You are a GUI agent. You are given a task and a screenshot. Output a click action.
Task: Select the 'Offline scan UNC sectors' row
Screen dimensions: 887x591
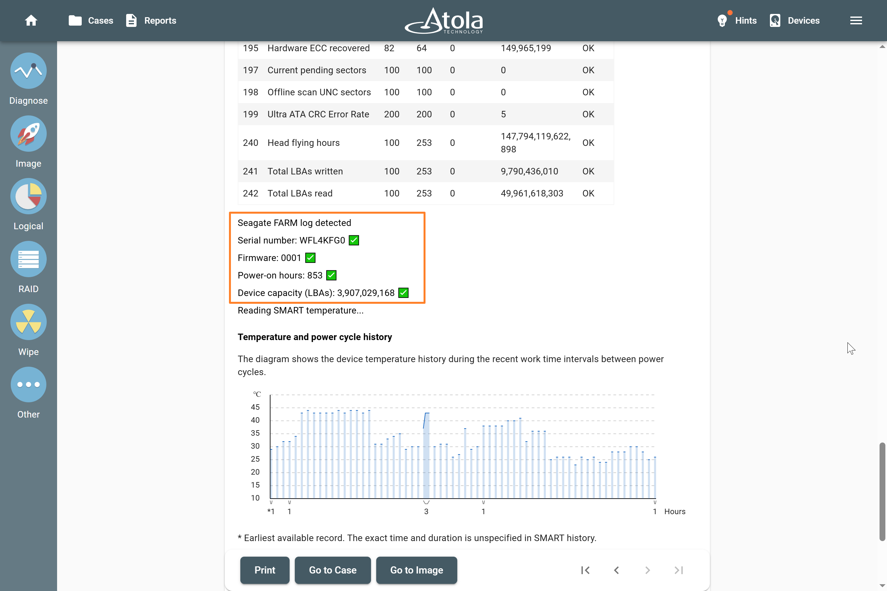click(x=426, y=92)
